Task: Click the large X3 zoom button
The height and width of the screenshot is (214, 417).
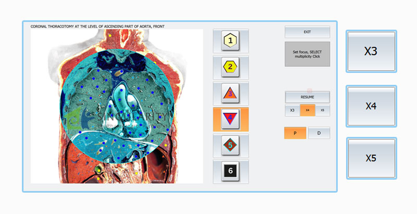Action: click(371, 51)
